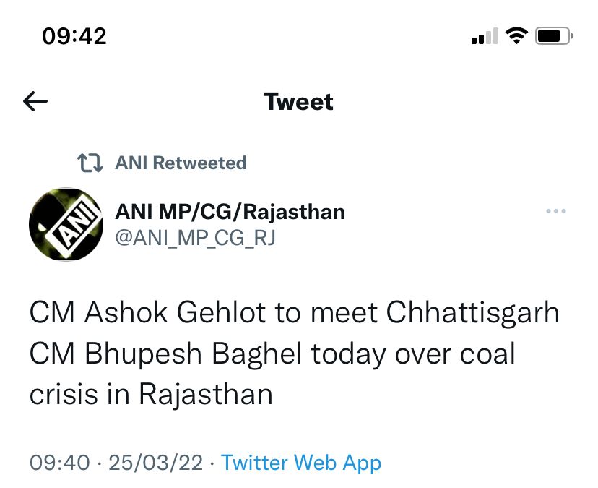Open options via the ellipsis control
Viewport: 598px width, 488px height.
point(556,210)
